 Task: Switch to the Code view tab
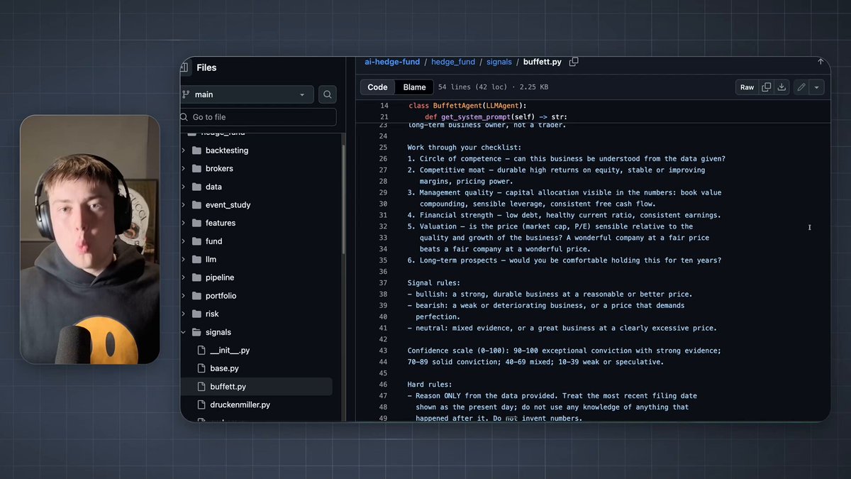(x=377, y=87)
